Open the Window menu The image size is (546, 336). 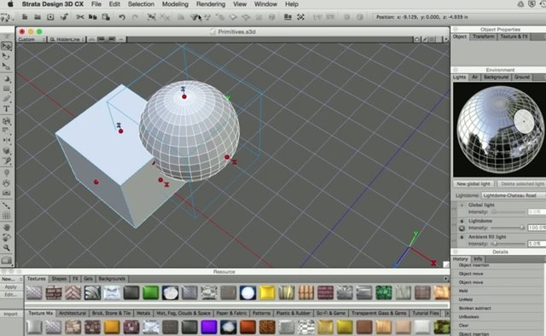(265, 4)
